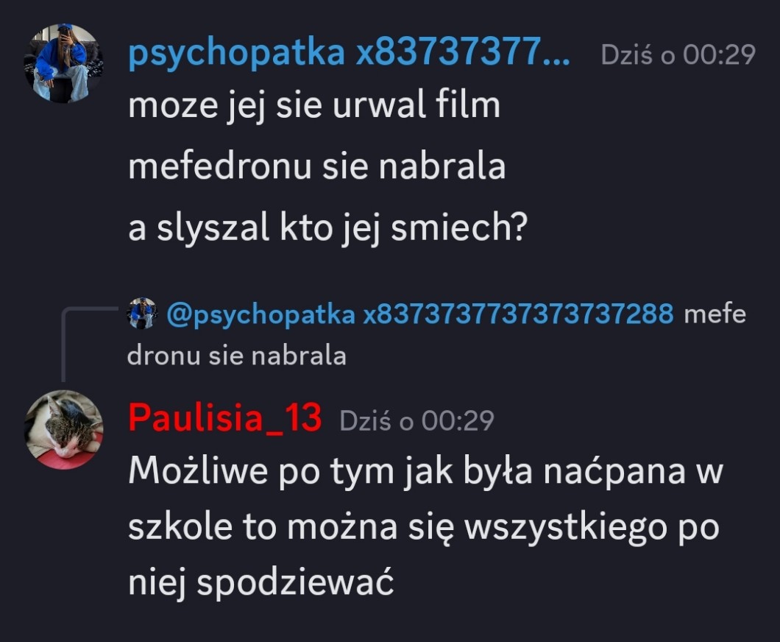The width and height of the screenshot is (780, 642).
Task: Click @psychopatka mention in reply preview
Action: [420, 314]
